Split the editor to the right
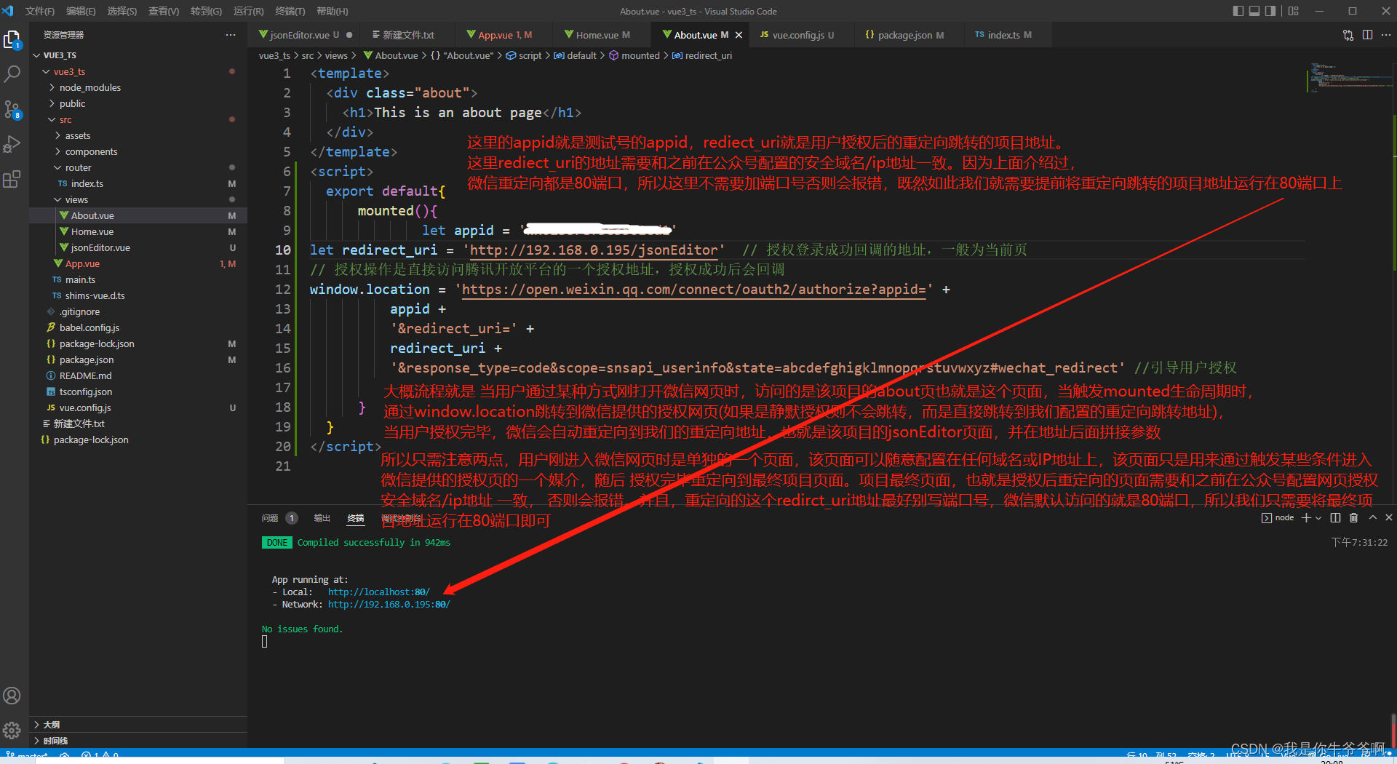Viewport: 1397px width, 764px height. click(x=1367, y=35)
